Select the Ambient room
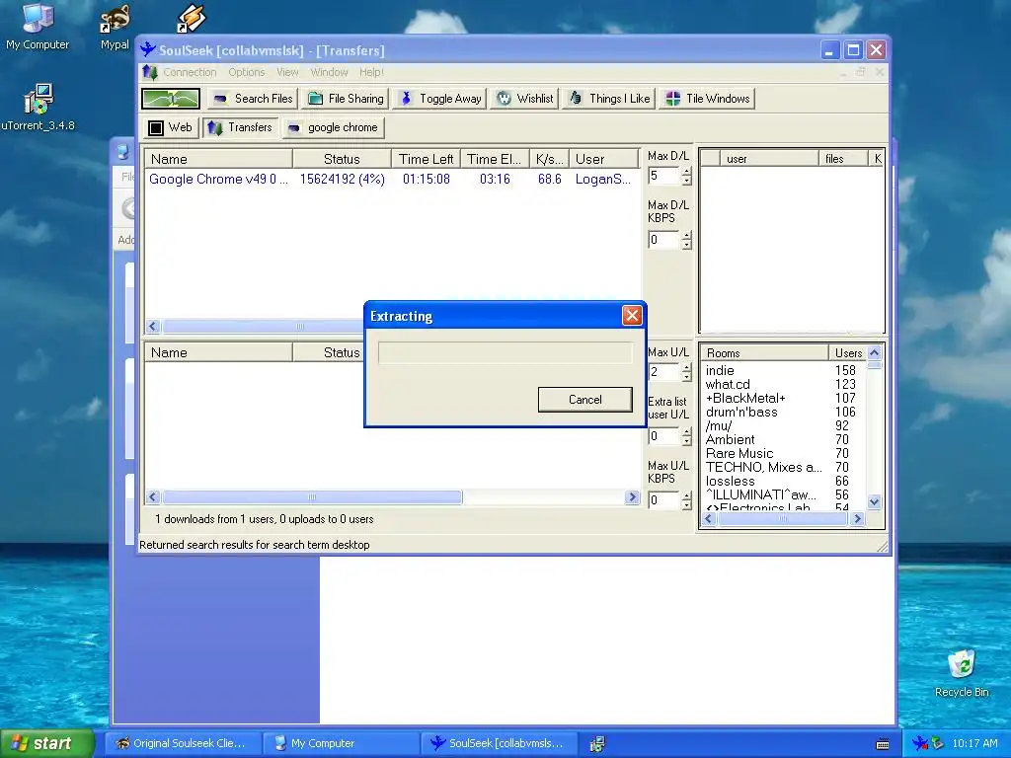Viewport: 1011px width, 758px height. [x=781, y=440]
